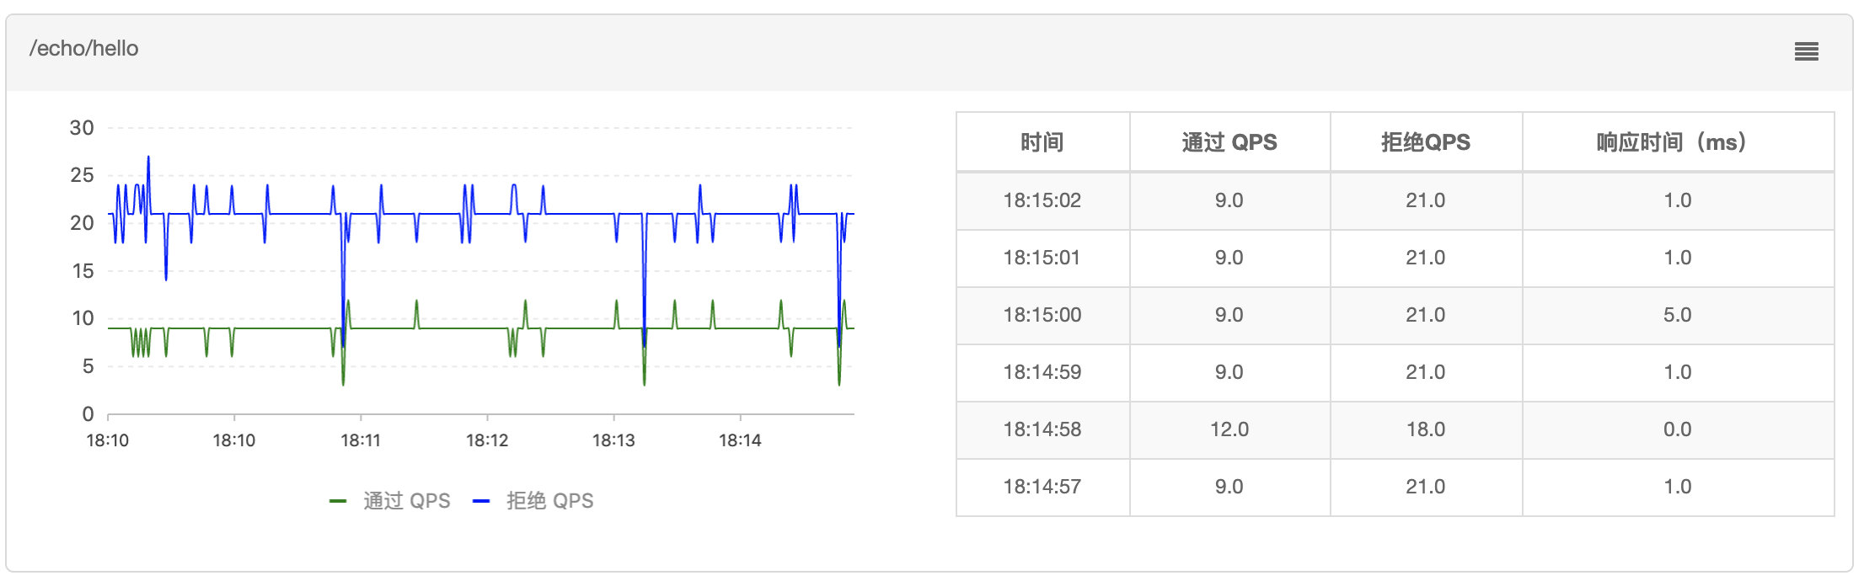Select the 18:15:00 row timestamp cell
The height and width of the screenshot is (581, 1864).
point(1042,315)
